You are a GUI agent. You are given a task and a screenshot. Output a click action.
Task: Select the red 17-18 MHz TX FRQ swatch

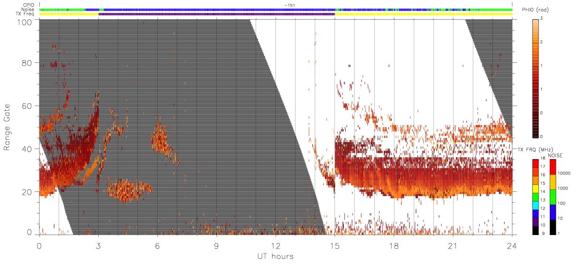click(x=537, y=163)
